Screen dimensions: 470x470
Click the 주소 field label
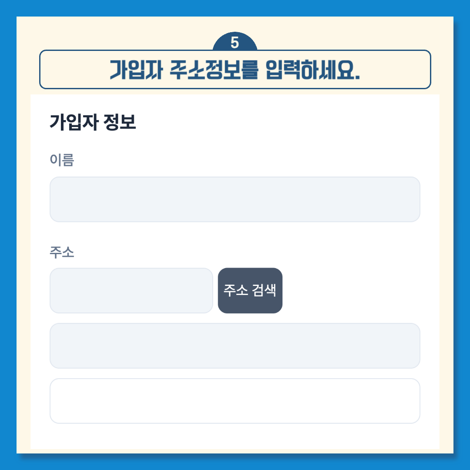coord(62,252)
